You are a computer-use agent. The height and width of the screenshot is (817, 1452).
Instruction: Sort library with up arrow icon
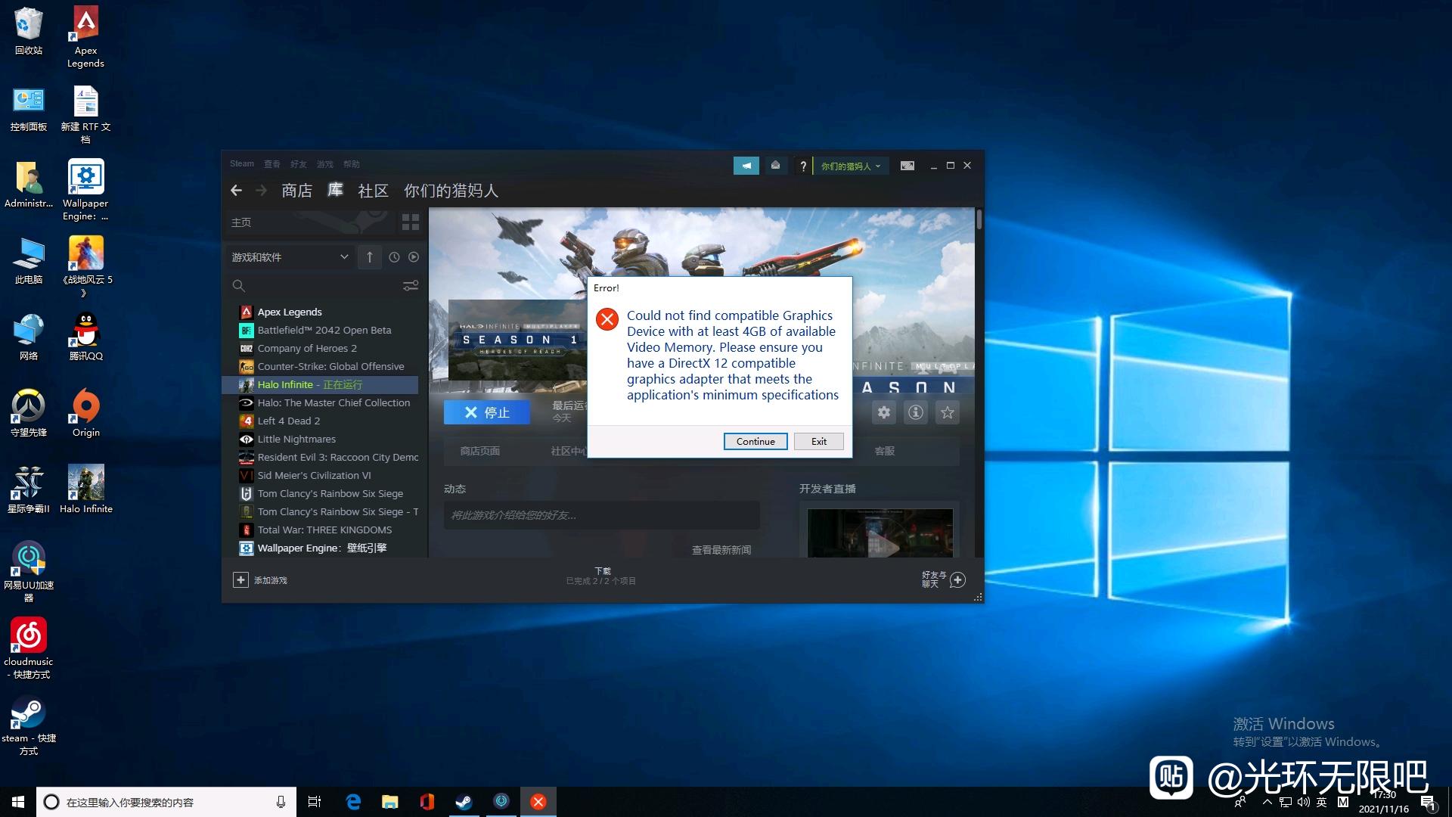[x=370, y=257]
